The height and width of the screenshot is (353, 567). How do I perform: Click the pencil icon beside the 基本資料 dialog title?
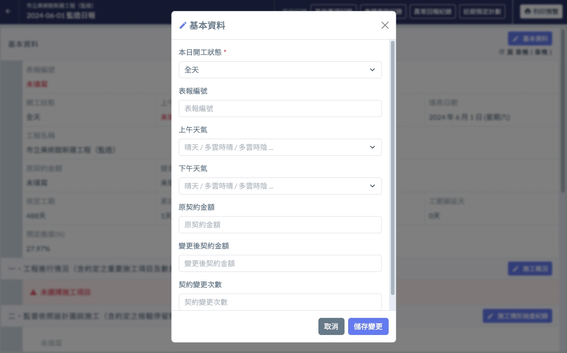[183, 26]
